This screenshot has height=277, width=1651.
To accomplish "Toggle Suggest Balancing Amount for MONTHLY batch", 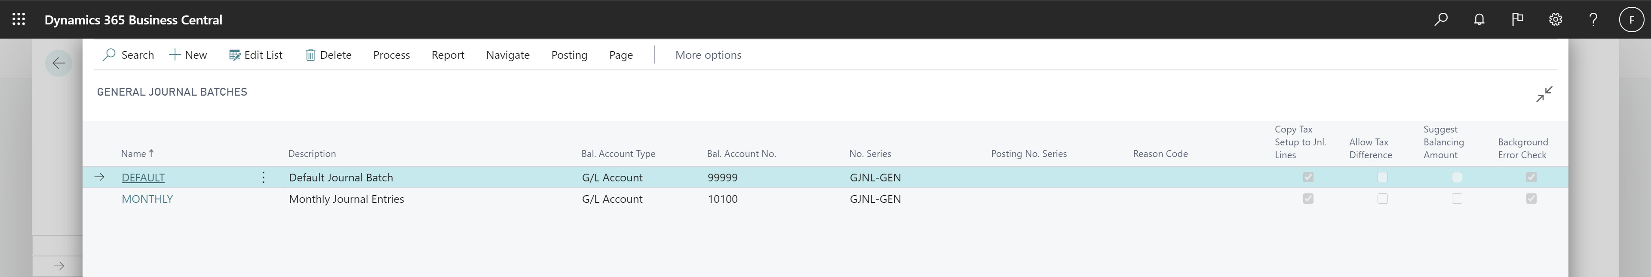I will [1457, 199].
